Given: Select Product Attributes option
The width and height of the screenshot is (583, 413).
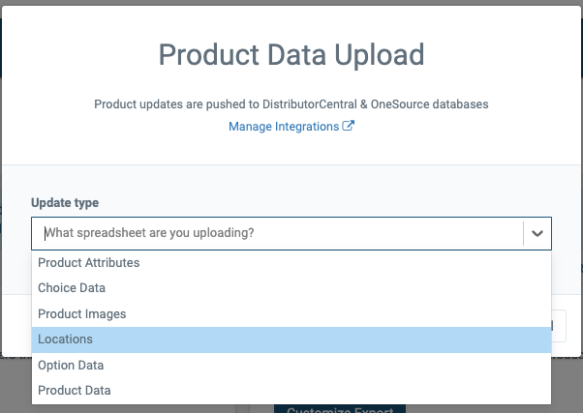Looking at the screenshot, I should [x=291, y=262].
